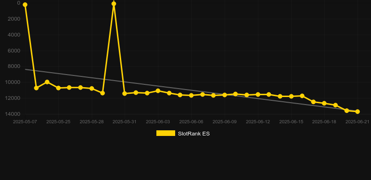
Task: Click the 2025-05-28 x-axis label
Action: click(x=92, y=122)
